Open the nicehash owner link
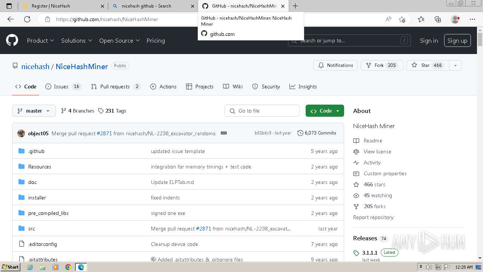This screenshot has width=483, height=272. 35,66
